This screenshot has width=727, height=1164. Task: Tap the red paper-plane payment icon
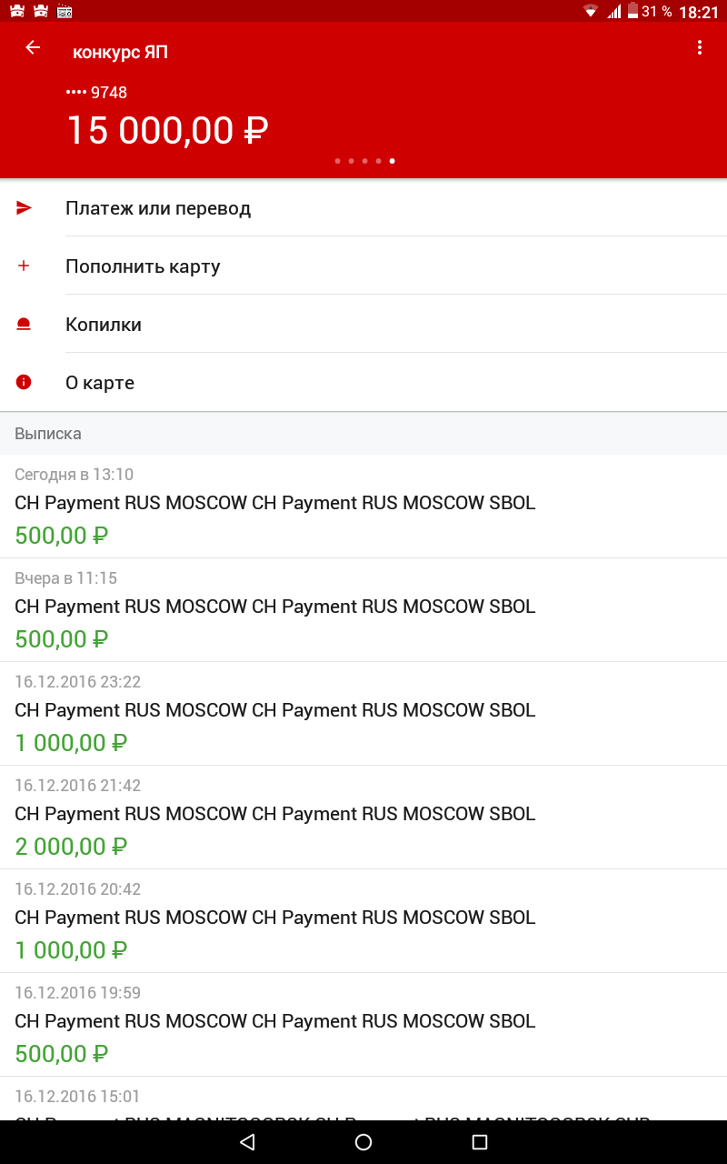pos(25,208)
